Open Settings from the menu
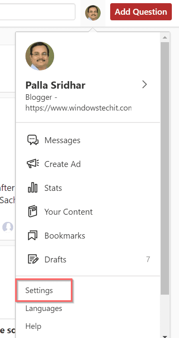This screenshot has height=338, width=179. pos(39,290)
